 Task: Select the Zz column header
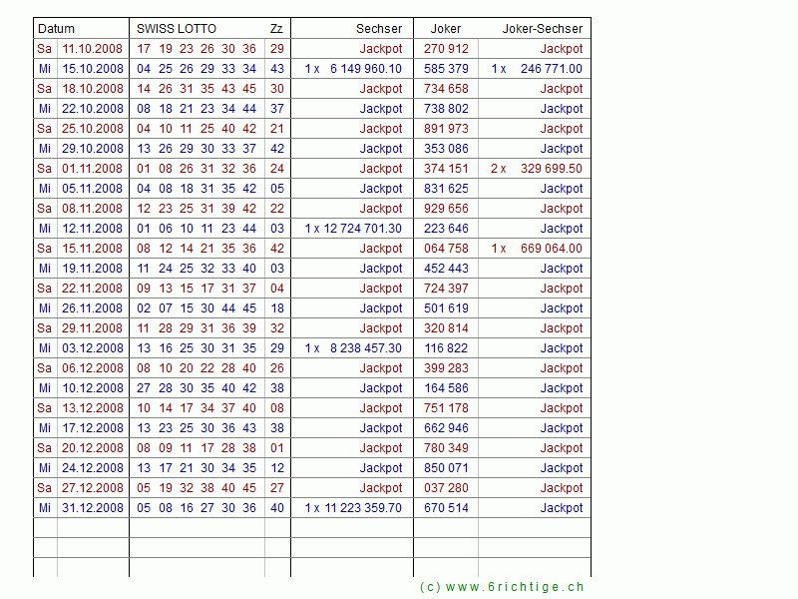(x=276, y=29)
